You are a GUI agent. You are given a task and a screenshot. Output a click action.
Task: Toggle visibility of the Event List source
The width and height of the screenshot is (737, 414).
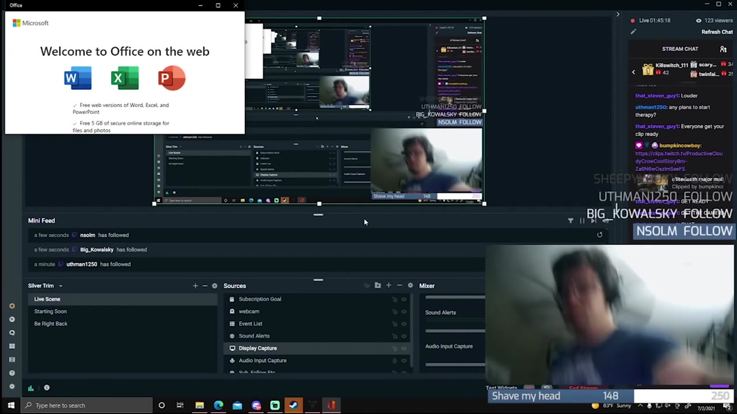(x=404, y=324)
